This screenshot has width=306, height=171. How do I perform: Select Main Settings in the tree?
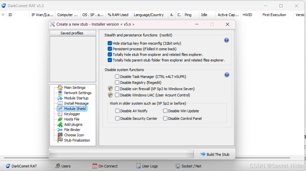point(75,88)
